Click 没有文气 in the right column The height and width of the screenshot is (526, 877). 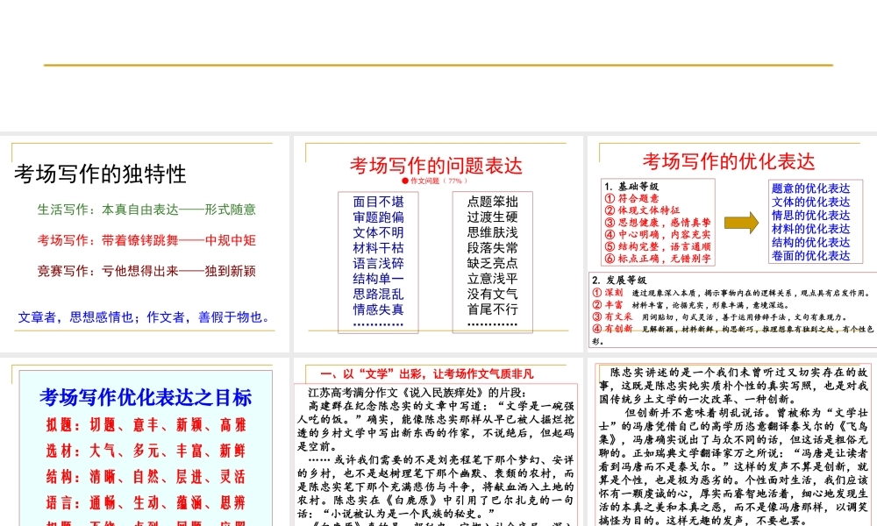[x=493, y=294]
